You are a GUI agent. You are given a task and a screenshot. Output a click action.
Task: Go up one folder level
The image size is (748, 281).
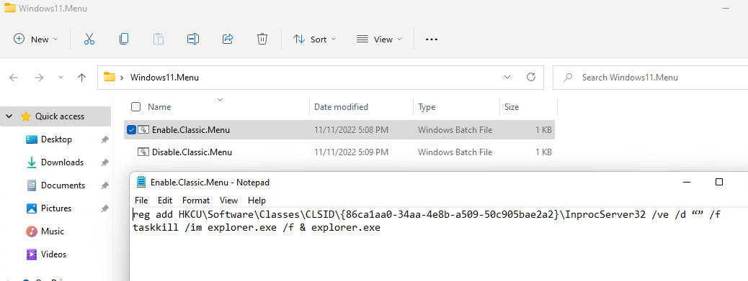[81, 78]
